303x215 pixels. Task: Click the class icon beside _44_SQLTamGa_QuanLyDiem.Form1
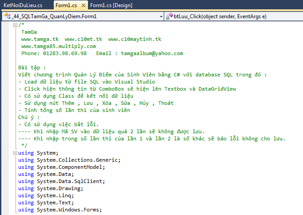(8, 16)
